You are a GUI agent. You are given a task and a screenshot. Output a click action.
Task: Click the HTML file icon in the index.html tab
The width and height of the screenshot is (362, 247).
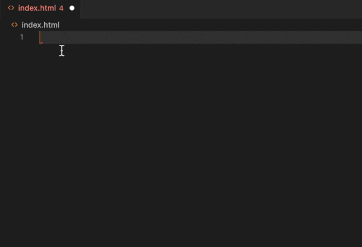[11, 8]
